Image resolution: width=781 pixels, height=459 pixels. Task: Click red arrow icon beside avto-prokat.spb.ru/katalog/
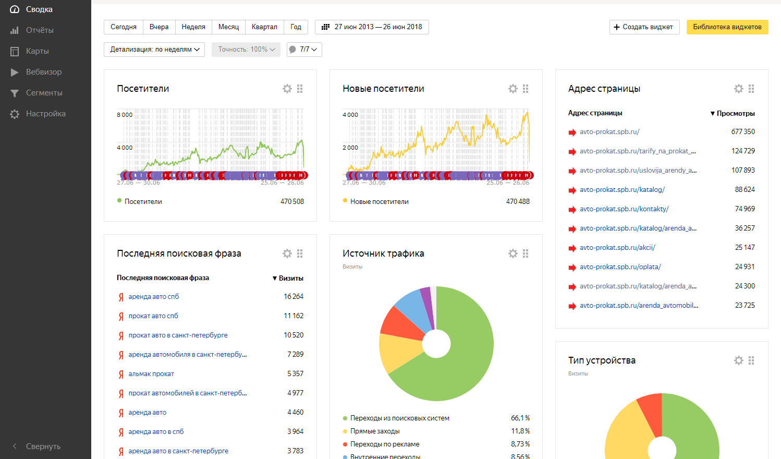(572, 190)
